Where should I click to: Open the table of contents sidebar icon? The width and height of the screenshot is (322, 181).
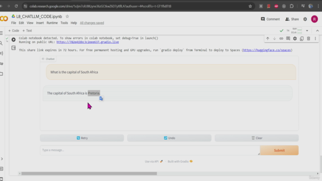pyautogui.click(x=2, y=33)
